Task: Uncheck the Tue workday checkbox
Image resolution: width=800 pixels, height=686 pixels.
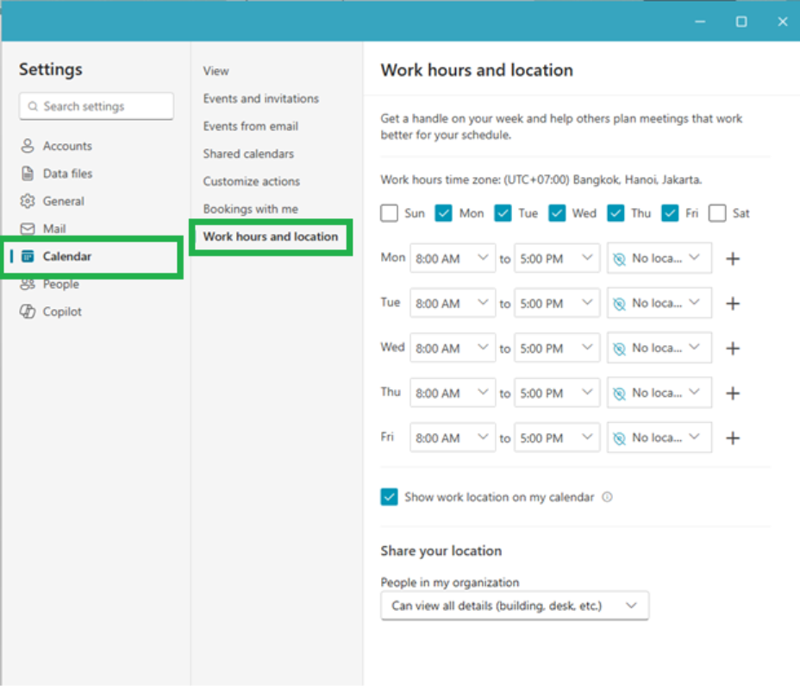Action: [503, 213]
